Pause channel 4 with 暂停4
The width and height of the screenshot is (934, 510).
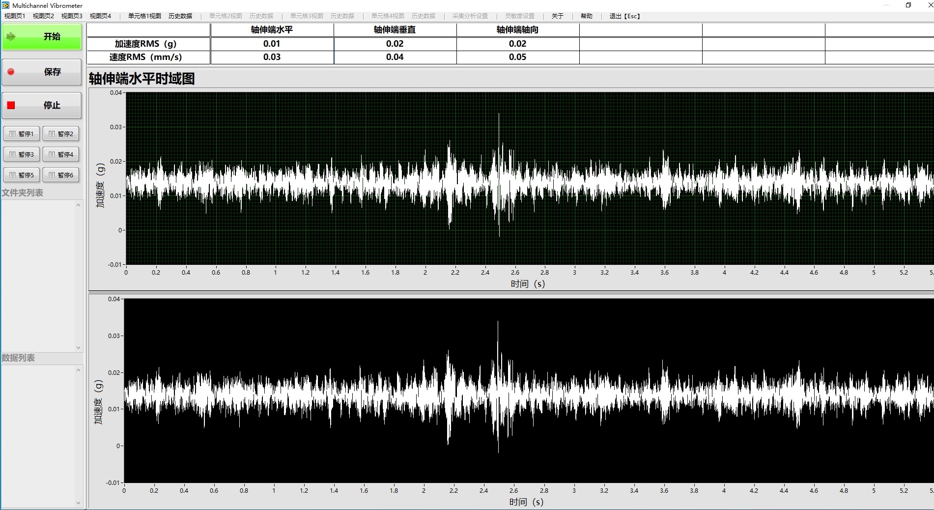click(x=61, y=154)
